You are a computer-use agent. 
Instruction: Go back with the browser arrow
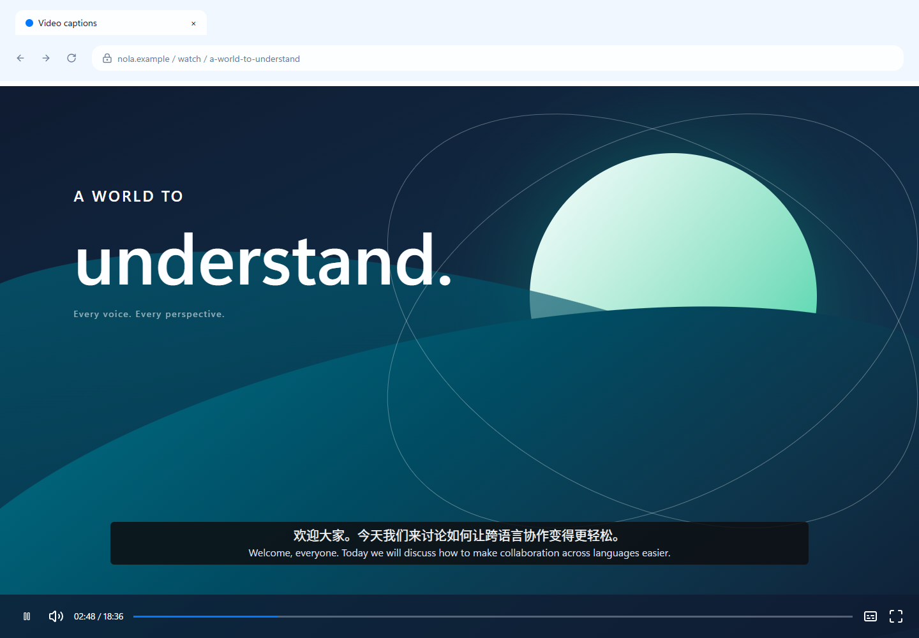click(20, 58)
